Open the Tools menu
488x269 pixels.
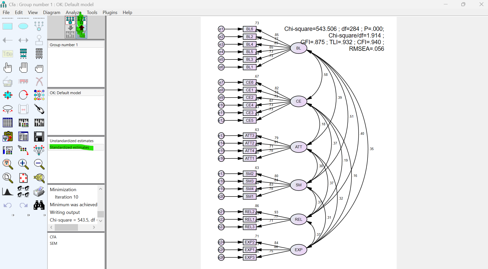[92, 12]
